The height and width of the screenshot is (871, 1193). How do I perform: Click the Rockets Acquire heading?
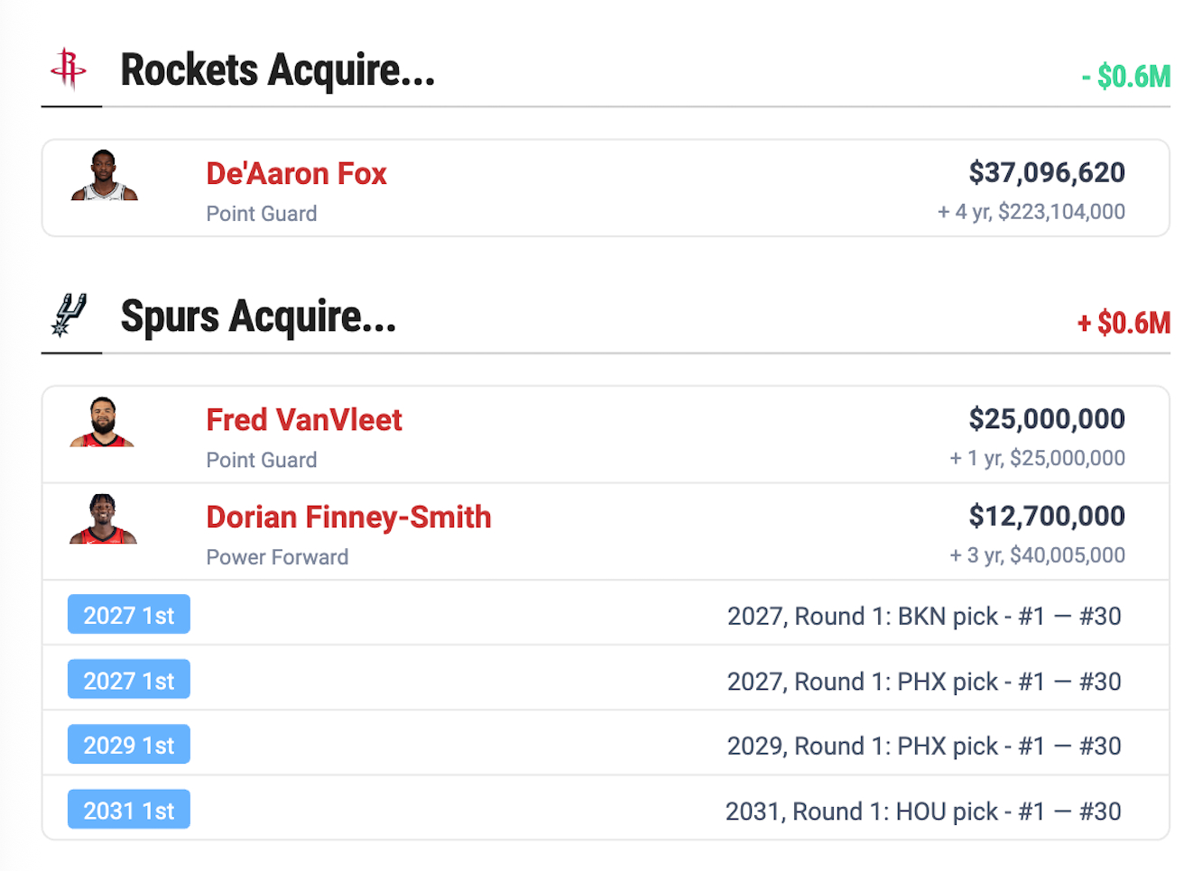click(x=277, y=70)
